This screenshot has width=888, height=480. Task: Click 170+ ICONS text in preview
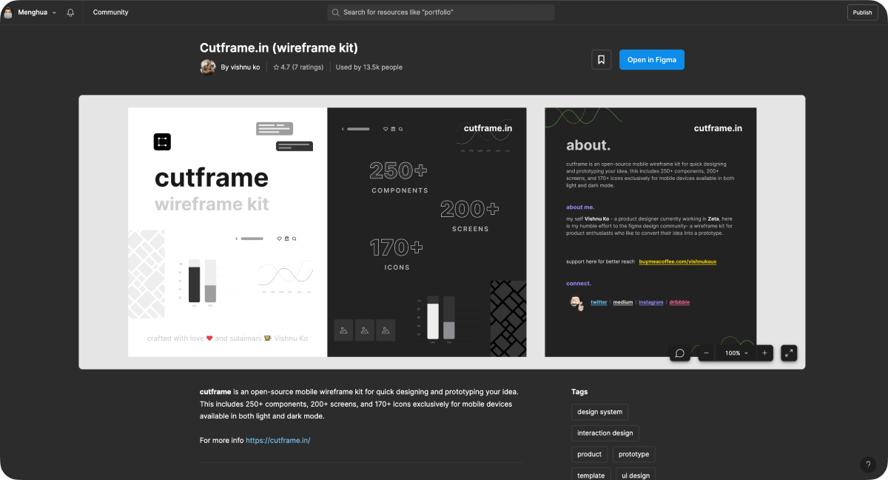pos(397,254)
